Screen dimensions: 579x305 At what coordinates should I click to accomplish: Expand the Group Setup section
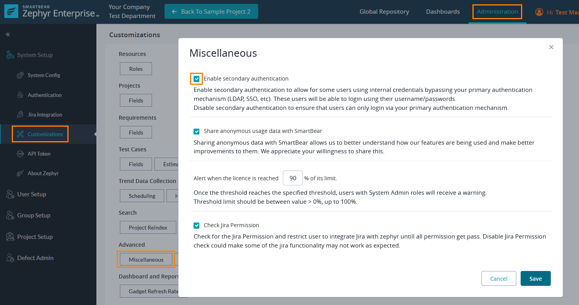33,215
